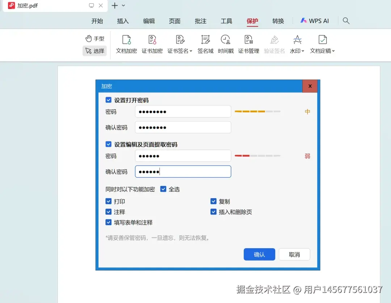Viewport: 391px width, 303px height.
Task: Click the 签名域 signature field icon
Action: (x=205, y=44)
